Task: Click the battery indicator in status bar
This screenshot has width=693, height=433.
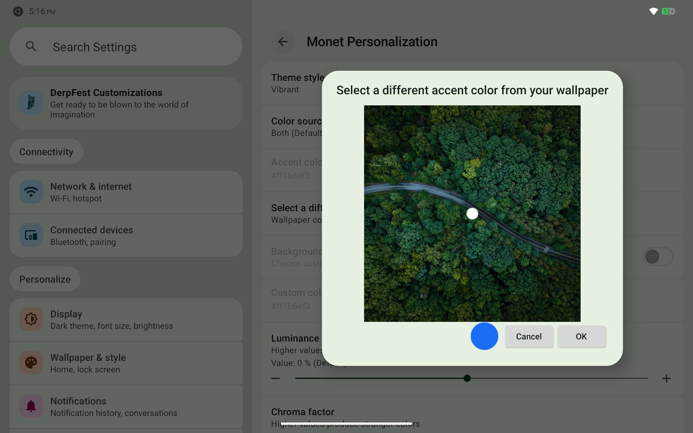Action: tap(668, 11)
